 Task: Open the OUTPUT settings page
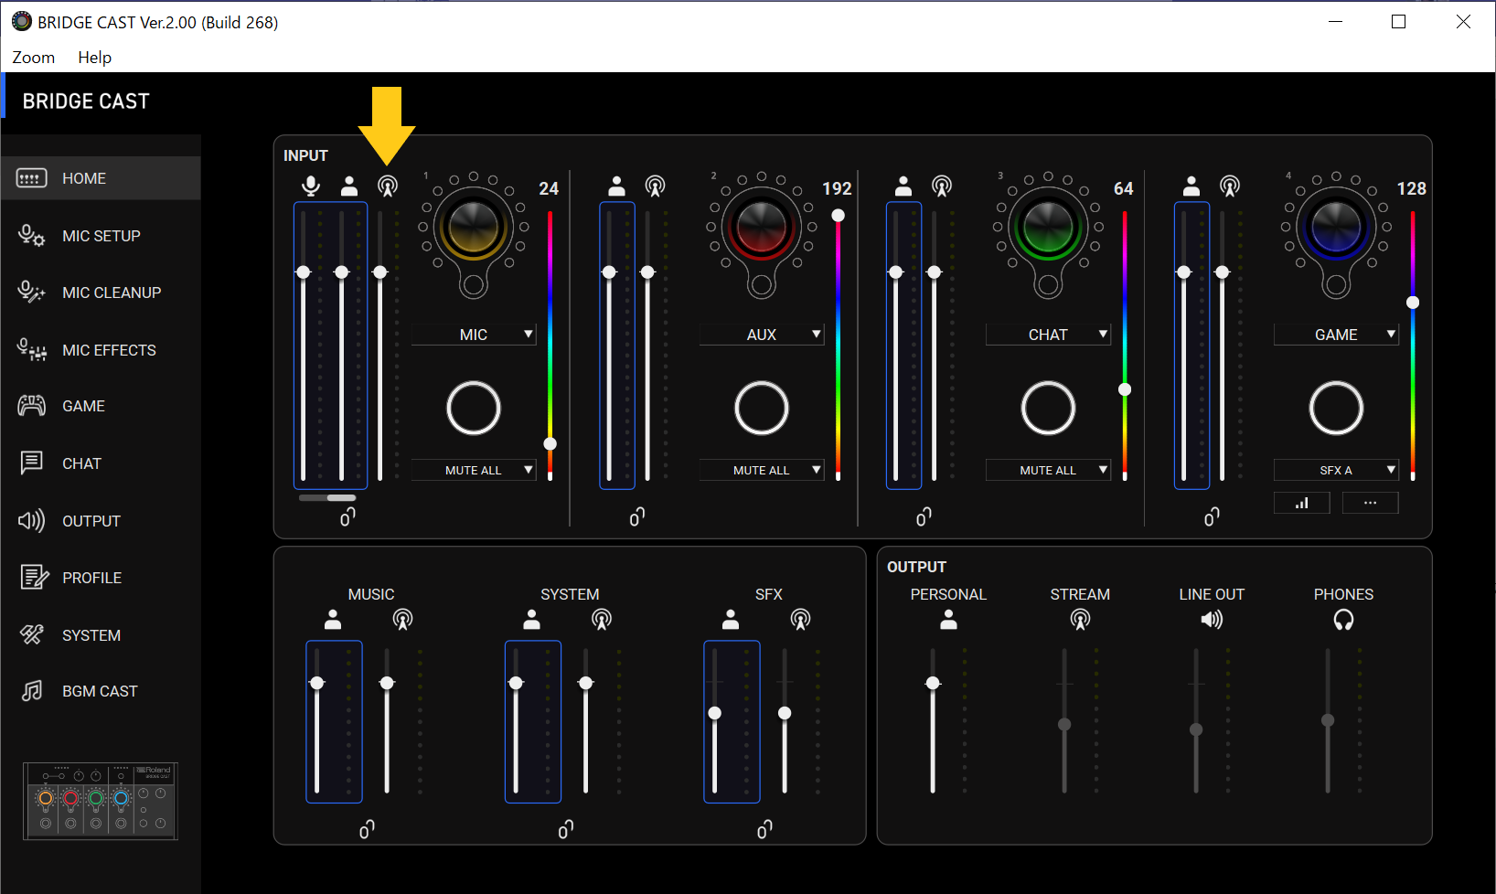coord(91,520)
